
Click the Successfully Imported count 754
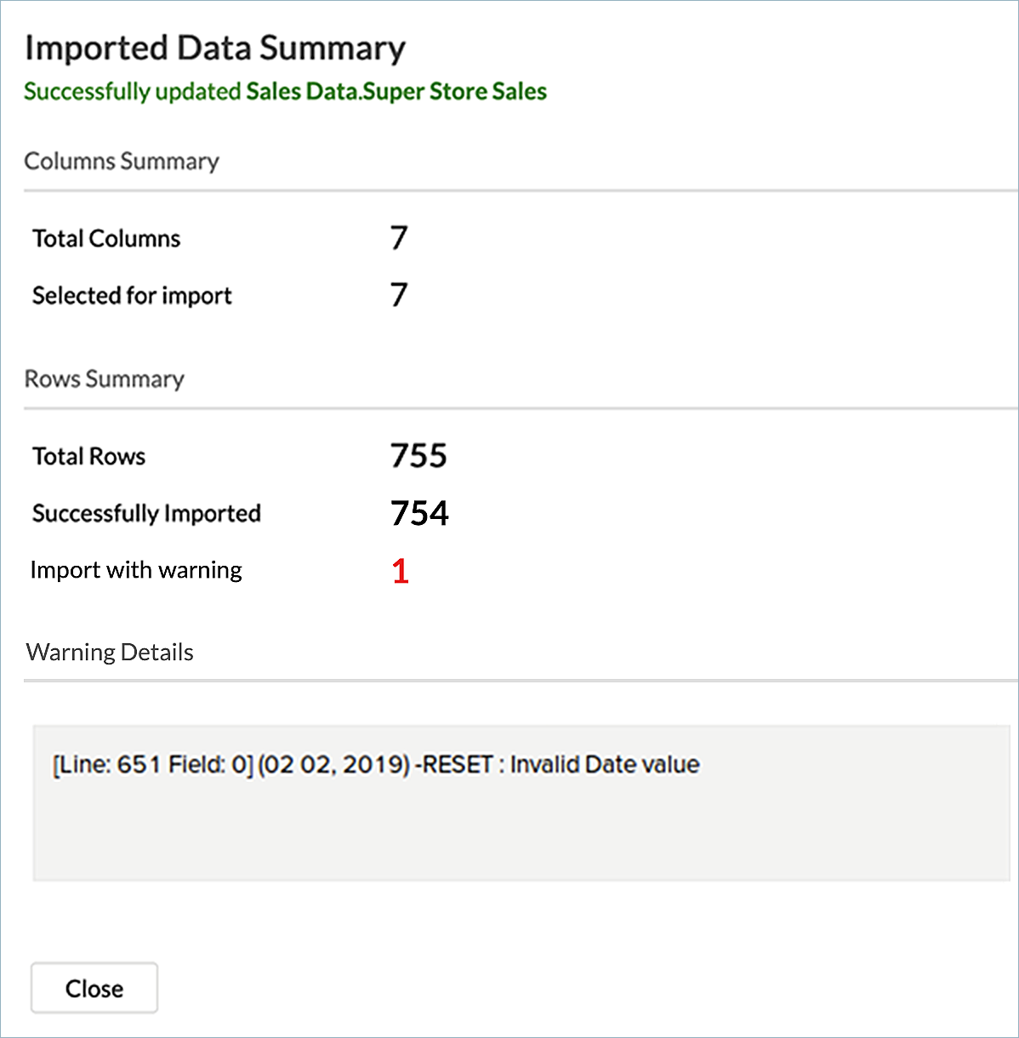[x=418, y=512]
